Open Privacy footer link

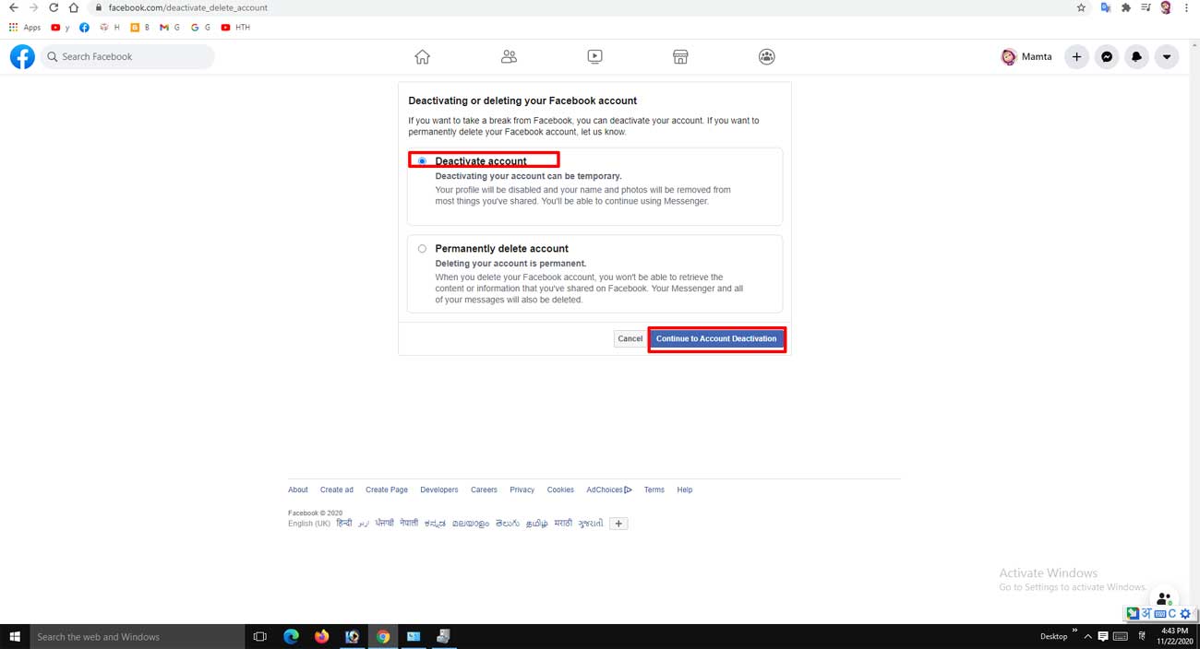[x=522, y=490]
